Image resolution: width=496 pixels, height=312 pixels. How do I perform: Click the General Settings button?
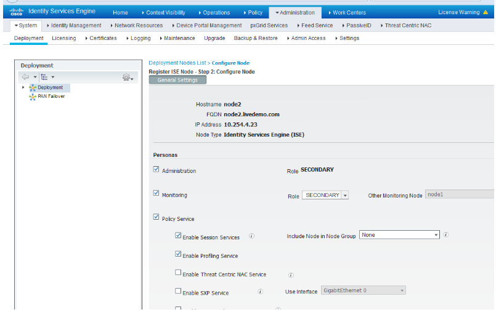coord(177,80)
